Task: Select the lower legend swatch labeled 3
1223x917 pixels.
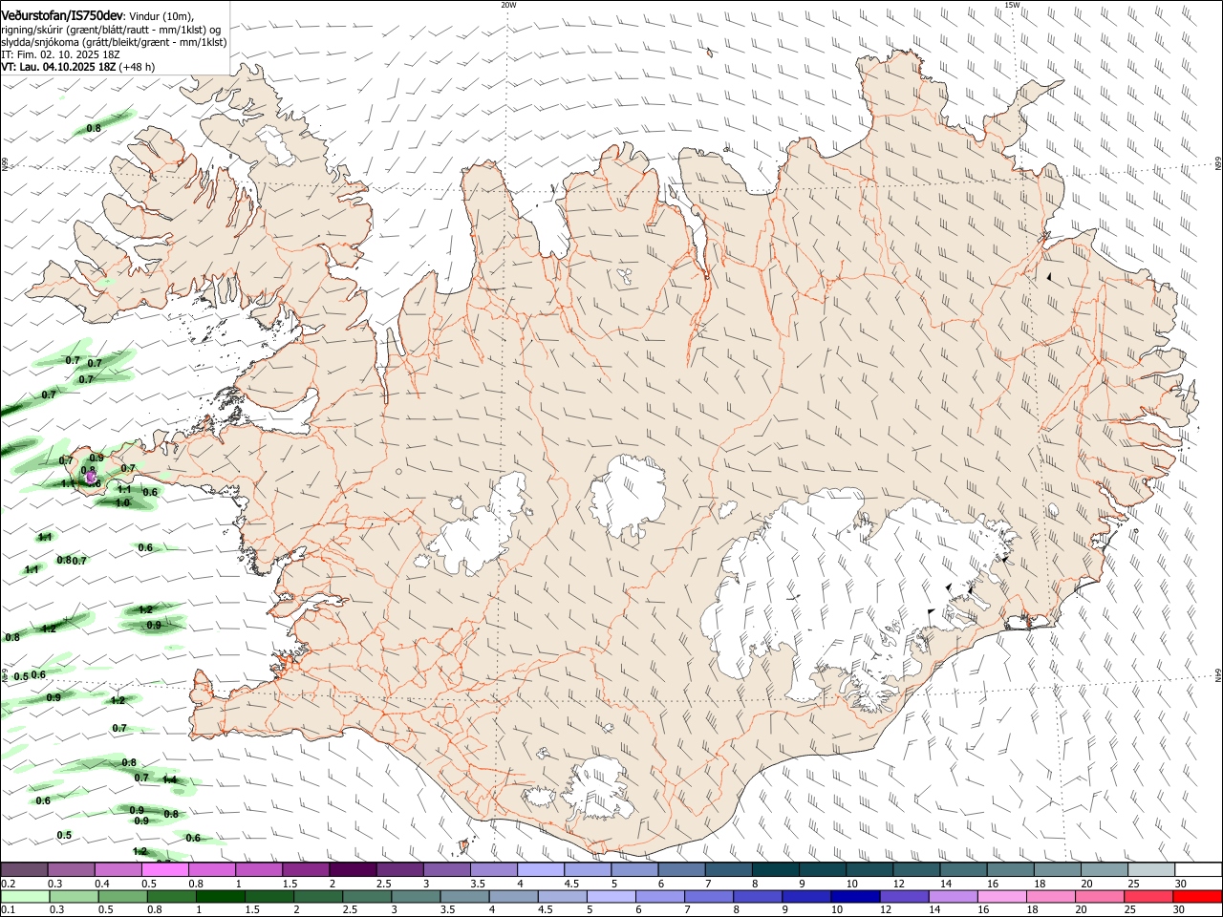Action: click(417, 897)
